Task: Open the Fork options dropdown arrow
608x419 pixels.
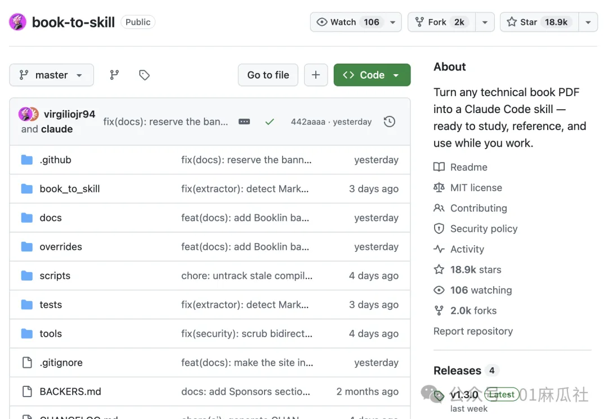Action: [x=485, y=22]
